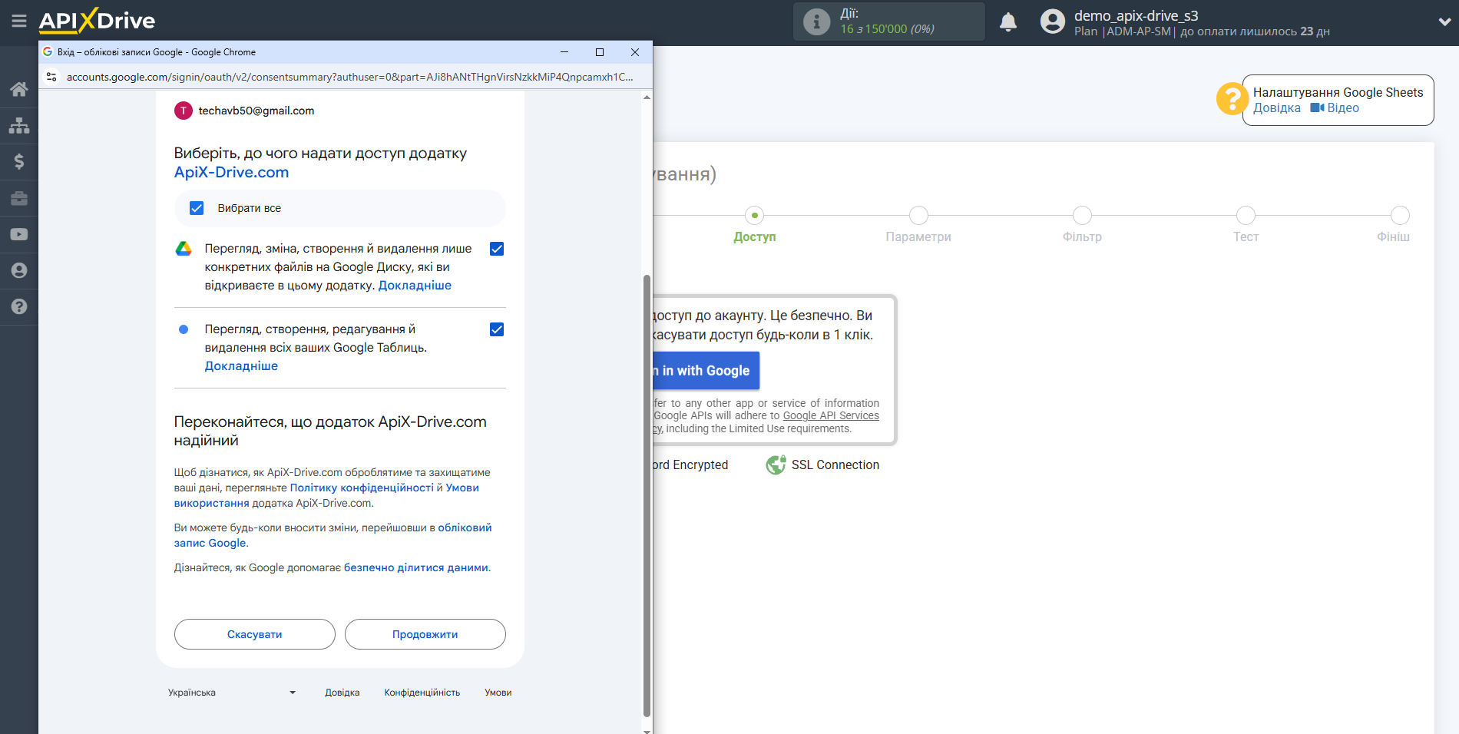The image size is (1459, 734).
Task: Open the Умови використання link
Action: pyautogui.click(x=326, y=495)
